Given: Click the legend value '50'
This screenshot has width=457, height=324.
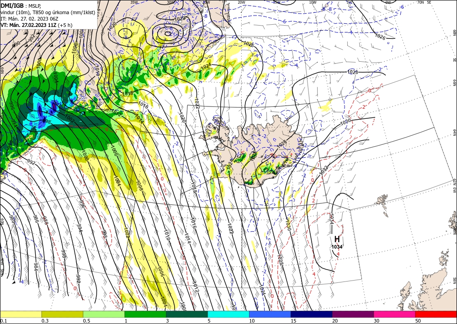Looking at the screenshot, I should pyautogui.click(x=418, y=321).
